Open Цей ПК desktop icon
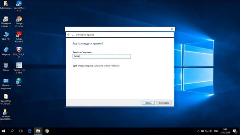This screenshot has height=135, width=240. (6, 36)
